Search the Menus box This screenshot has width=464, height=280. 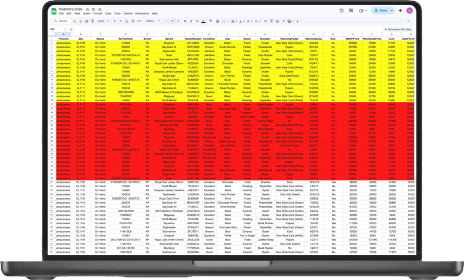pyautogui.click(x=61, y=21)
